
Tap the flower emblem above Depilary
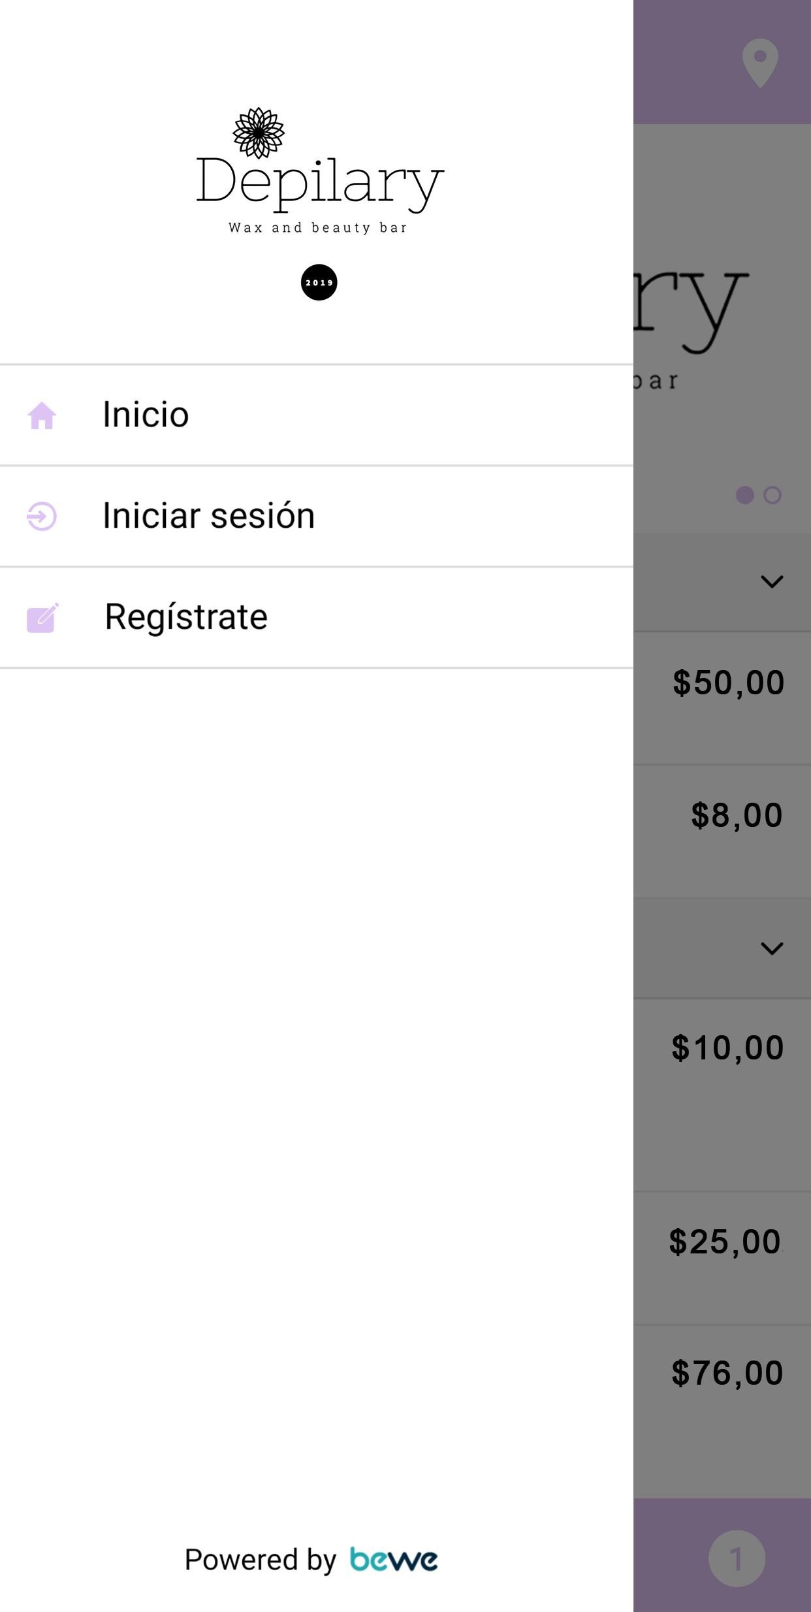259,133
